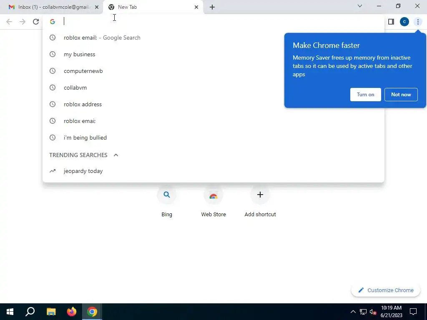Choose 'roblox email;' Google Search suggestion
Image resolution: width=427 pixels, height=320 pixels.
pos(213,37)
